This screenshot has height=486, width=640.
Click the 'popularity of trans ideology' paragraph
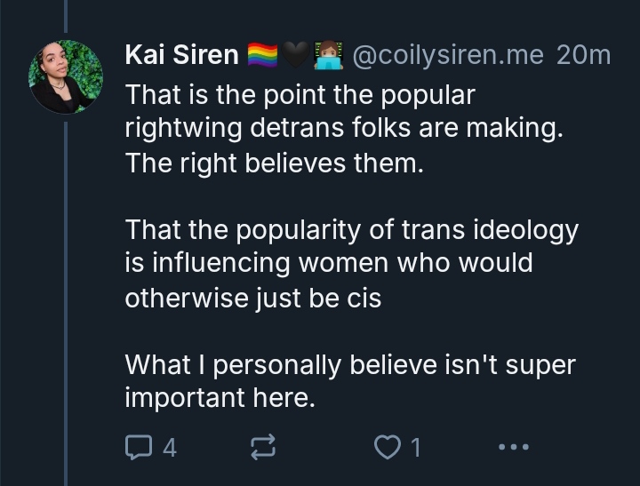click(351, 230)
